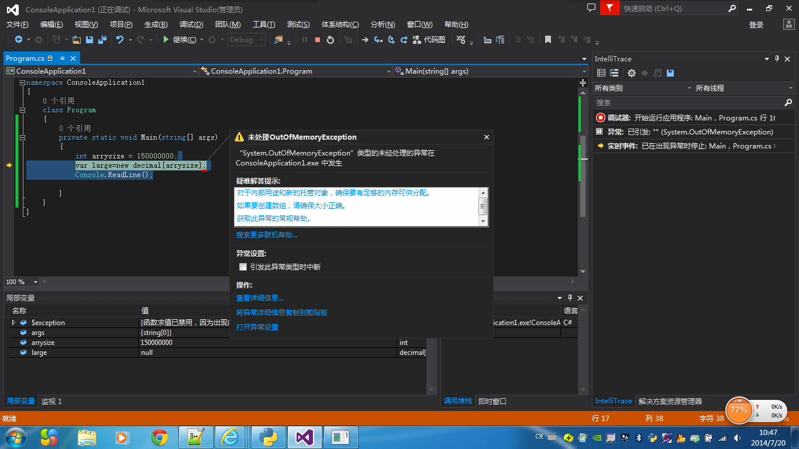Toggle auto-hide pin on IntelliTrace panel
Viewport: 799px width, 449px height.
tap(777, 58)
